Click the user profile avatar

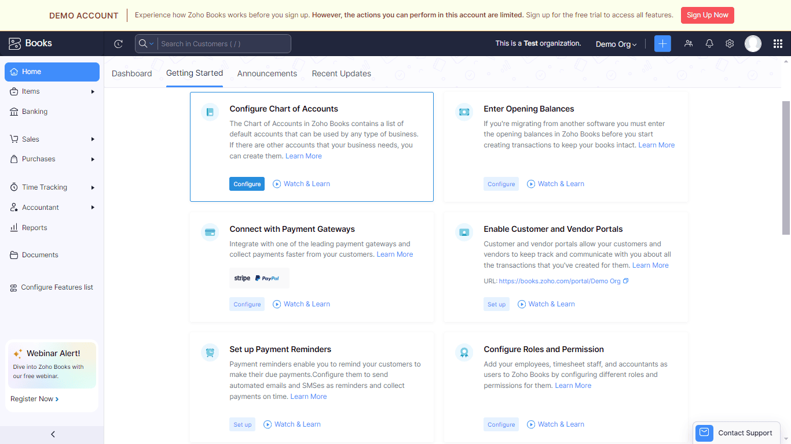753,43
